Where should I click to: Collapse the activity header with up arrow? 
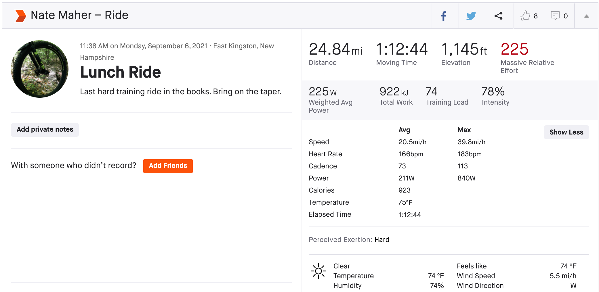pos(586,16)
